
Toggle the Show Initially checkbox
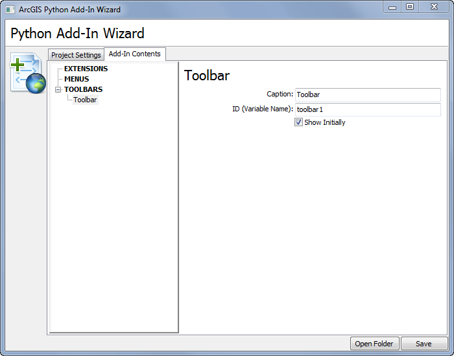298,122
